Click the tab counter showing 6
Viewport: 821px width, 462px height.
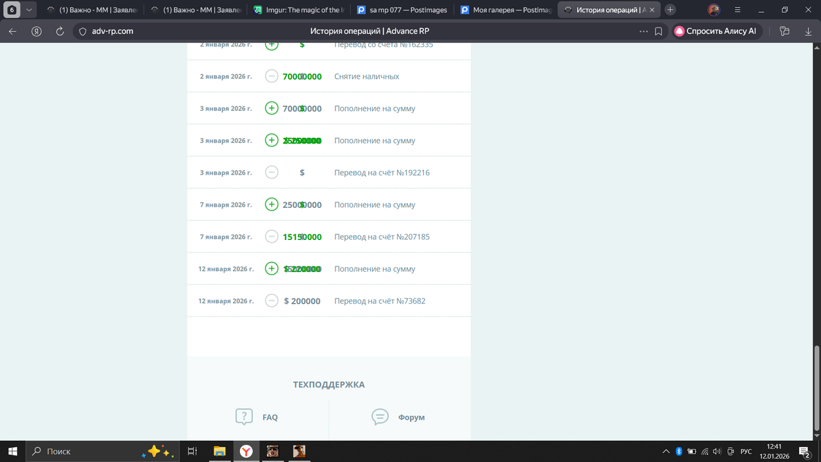[12, 10]
